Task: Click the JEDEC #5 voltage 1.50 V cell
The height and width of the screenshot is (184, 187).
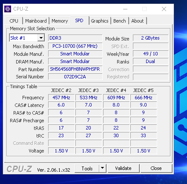Action: 144,151
